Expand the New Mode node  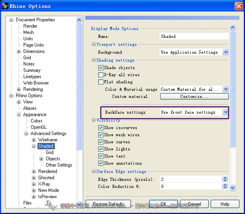point(34,190)
